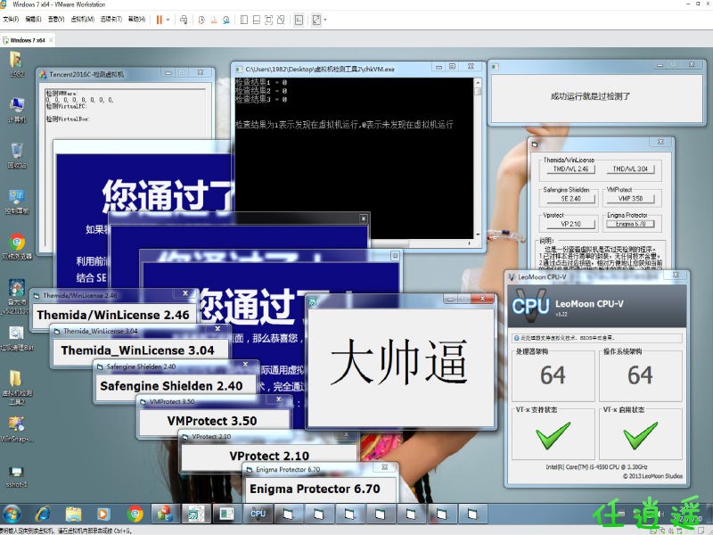The width and height of the screenshot is (713, 535).
Task: Select the sshot-1 desktop icon
Action: click(x=16, y=475)
